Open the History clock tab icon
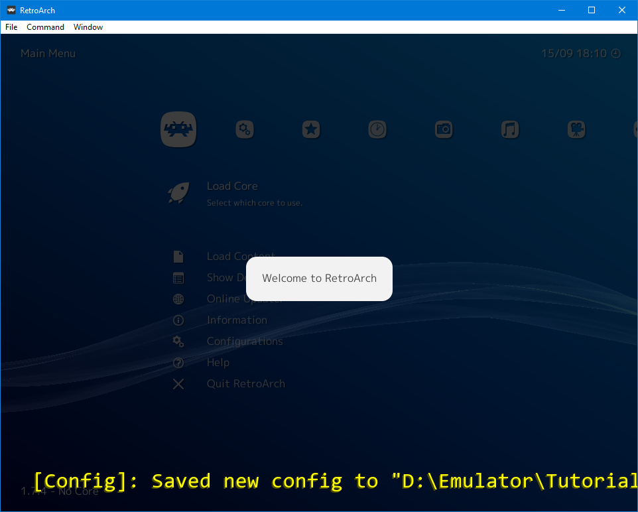The width and height of the screenshot is (638, 512). [377, 130]
